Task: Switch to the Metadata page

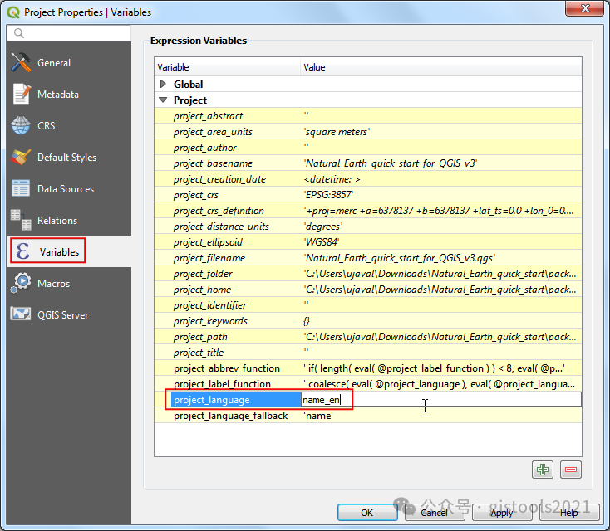Action: tap(58, 94)
